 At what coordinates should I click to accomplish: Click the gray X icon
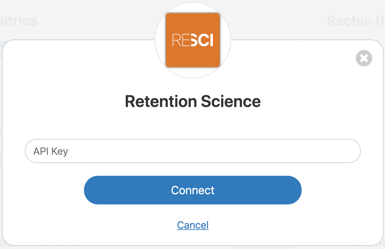(x=364, y=58)
